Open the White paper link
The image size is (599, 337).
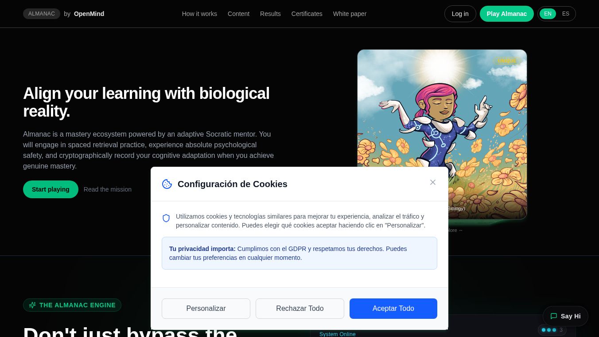(x=350, y=14)
